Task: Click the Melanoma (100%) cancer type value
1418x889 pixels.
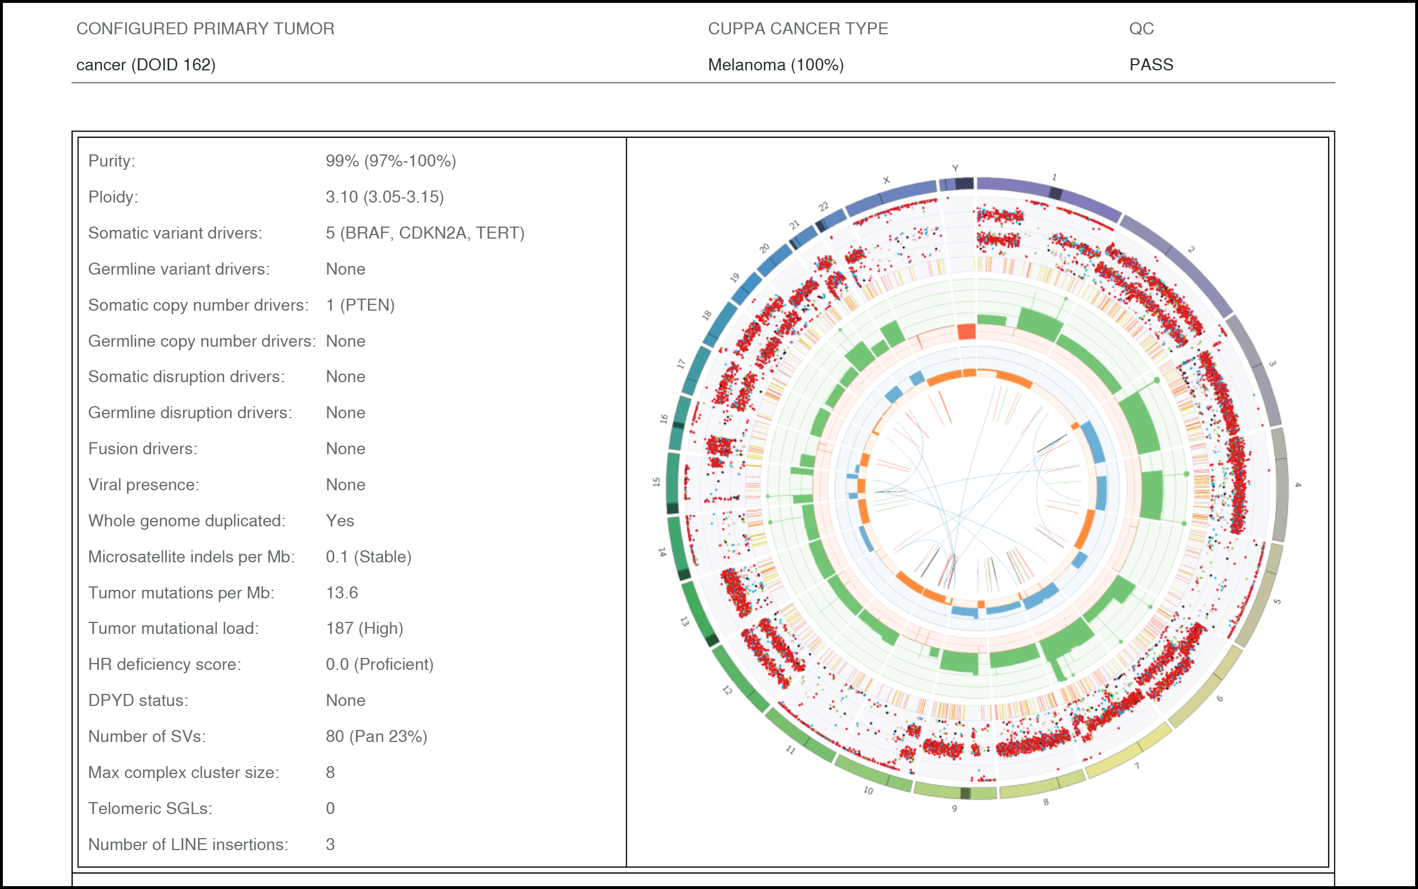Action: (775, 65)
